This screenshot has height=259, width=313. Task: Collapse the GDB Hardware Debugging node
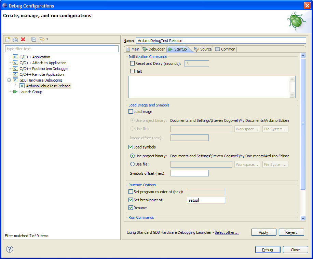coord(9,80)
